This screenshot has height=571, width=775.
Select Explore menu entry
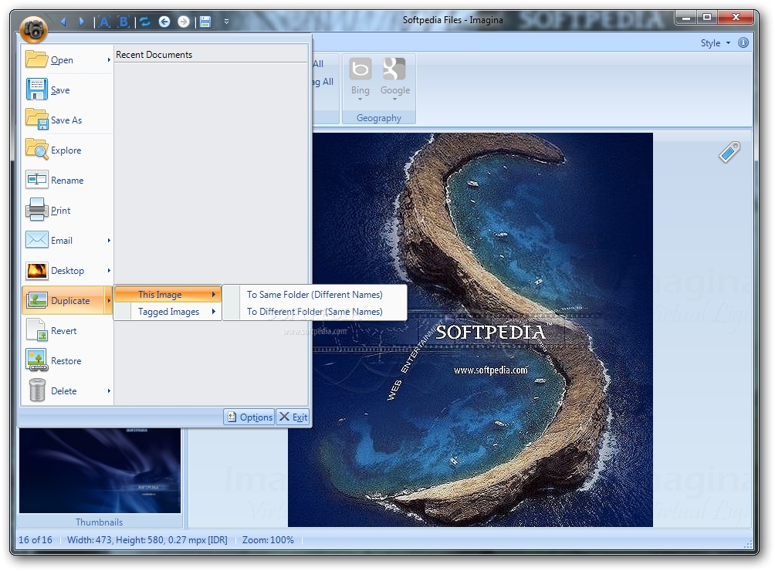(x=67, y=150)
